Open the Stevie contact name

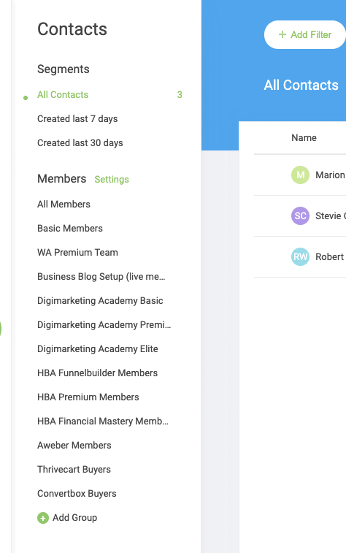tap(331, 216)
